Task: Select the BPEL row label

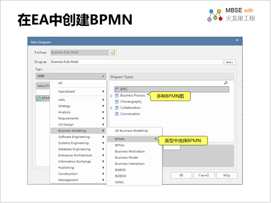Action: click(x=124, y=89)
